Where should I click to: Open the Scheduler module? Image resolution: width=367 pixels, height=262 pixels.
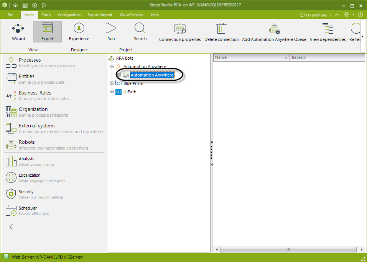coord(27,211)
